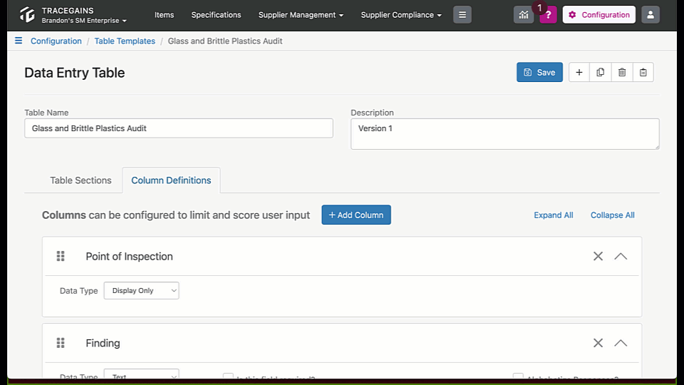Click the clipboard icon in header toolbar
Image resolution: width=684 pixels, height=385 pixels.
(x=643, y=73)
